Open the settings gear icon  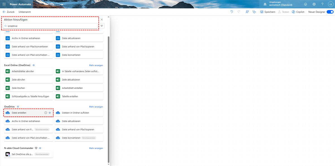[x=314, y=4]
